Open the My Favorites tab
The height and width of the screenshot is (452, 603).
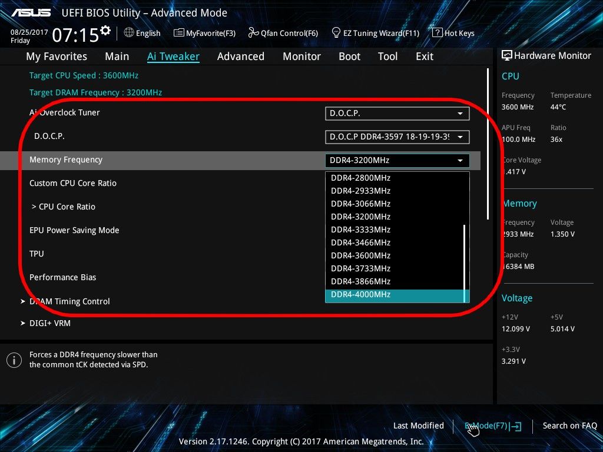click(57, 56)
